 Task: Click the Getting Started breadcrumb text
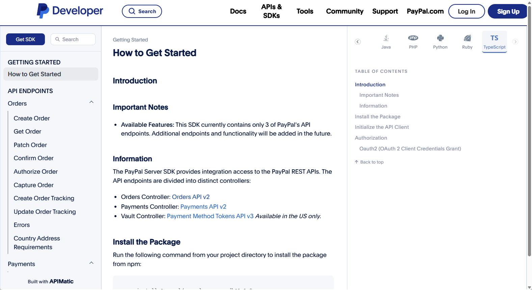(130, 40)
